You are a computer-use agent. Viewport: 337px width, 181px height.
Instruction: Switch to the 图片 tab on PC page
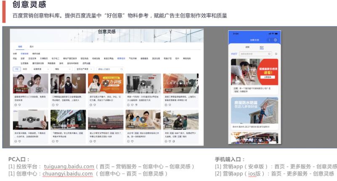(32, 47)
